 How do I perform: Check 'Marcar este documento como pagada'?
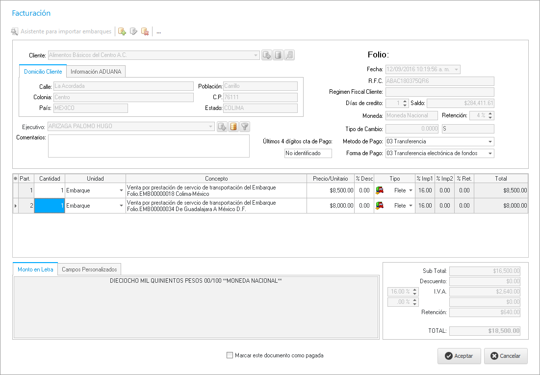click(230, 355)
